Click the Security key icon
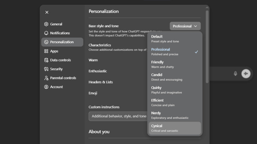The height and width of the screenshot is (144, 257). [46, 69]
